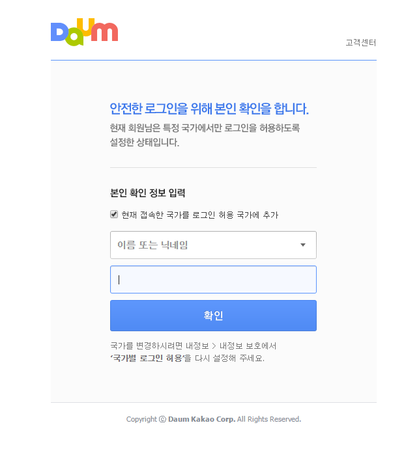Click the word Copyright in the footer
The image size is (419, 464).
pyautogui.click(x=141, y=419)
